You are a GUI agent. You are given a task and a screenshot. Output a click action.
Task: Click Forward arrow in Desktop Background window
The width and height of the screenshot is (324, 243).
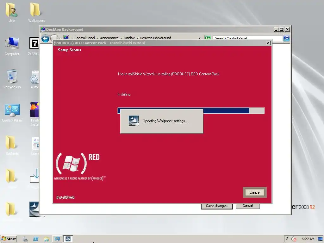(x=54, y=38)
